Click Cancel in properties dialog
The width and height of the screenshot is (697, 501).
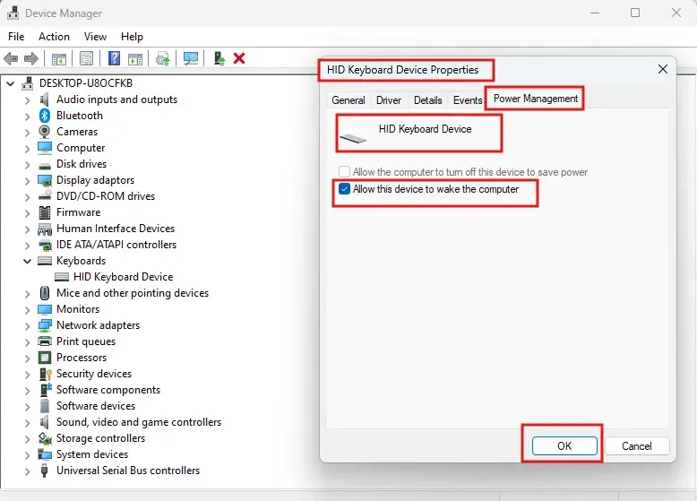pos(637,445)
